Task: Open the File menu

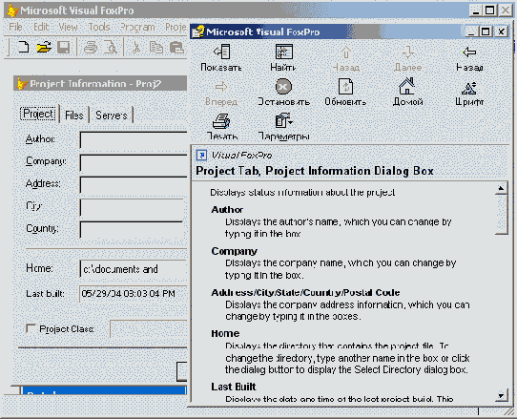Action: point(15,27)
